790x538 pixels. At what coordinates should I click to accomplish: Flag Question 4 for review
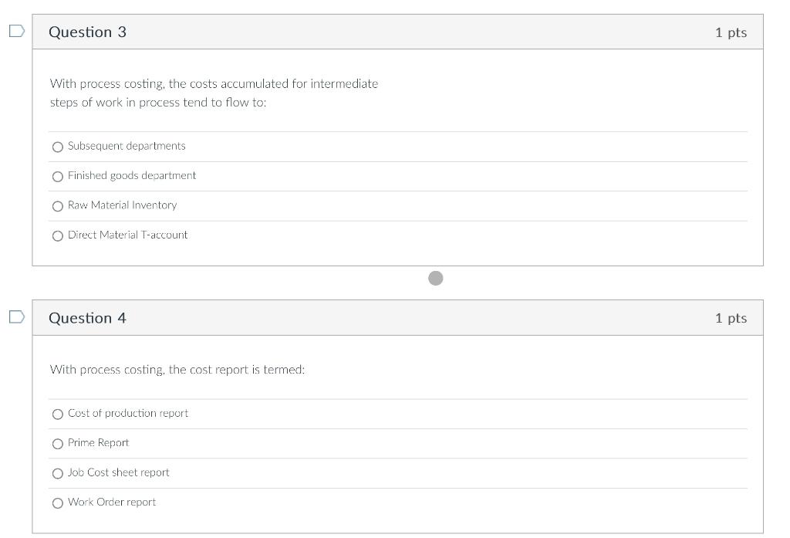coord(16,317)
